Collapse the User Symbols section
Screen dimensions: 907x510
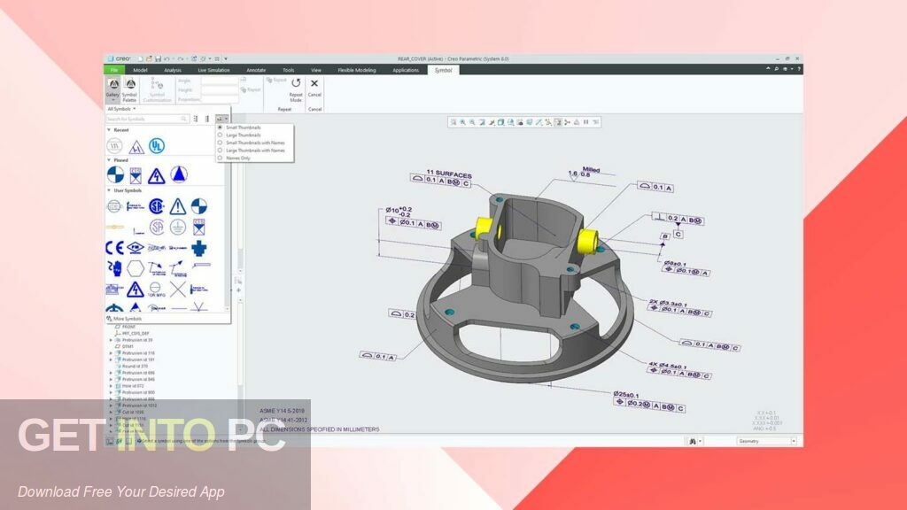click(x=109, y=190)
